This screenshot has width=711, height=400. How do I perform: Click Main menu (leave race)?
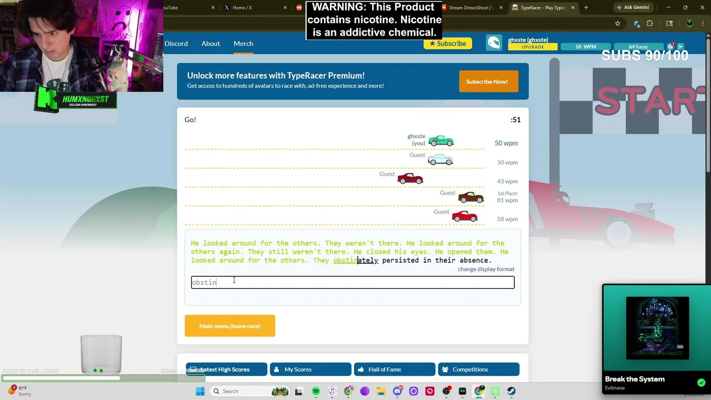coord(230,326)
